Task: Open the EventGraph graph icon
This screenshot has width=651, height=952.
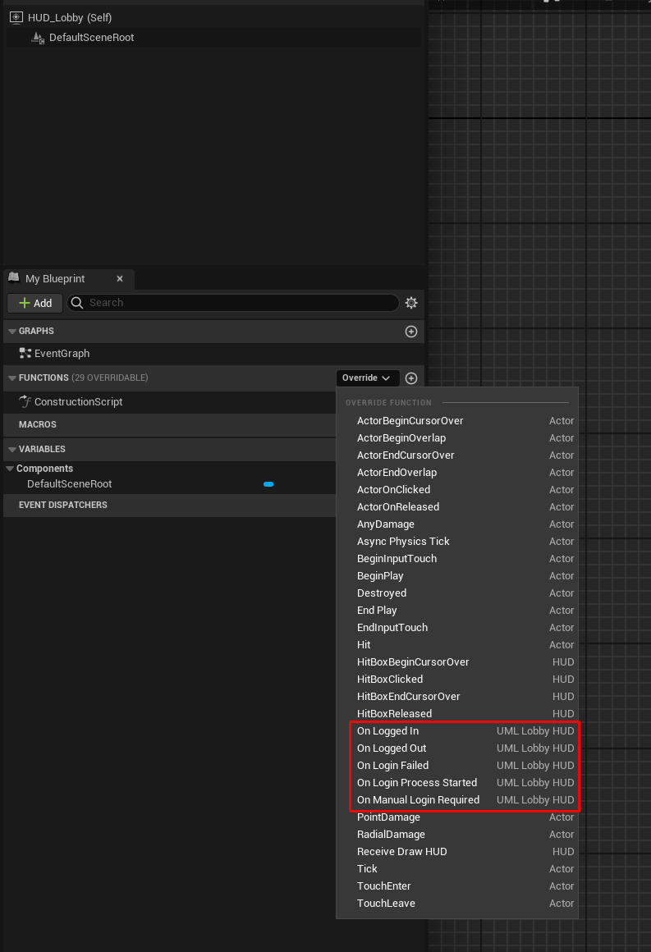Action: [25, 354]
